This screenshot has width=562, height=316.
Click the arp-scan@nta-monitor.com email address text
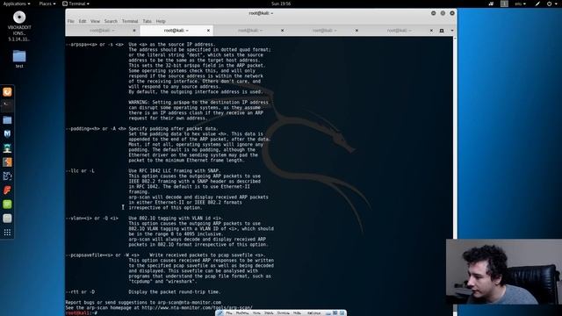pyautogui.click(x=190, y=302)
